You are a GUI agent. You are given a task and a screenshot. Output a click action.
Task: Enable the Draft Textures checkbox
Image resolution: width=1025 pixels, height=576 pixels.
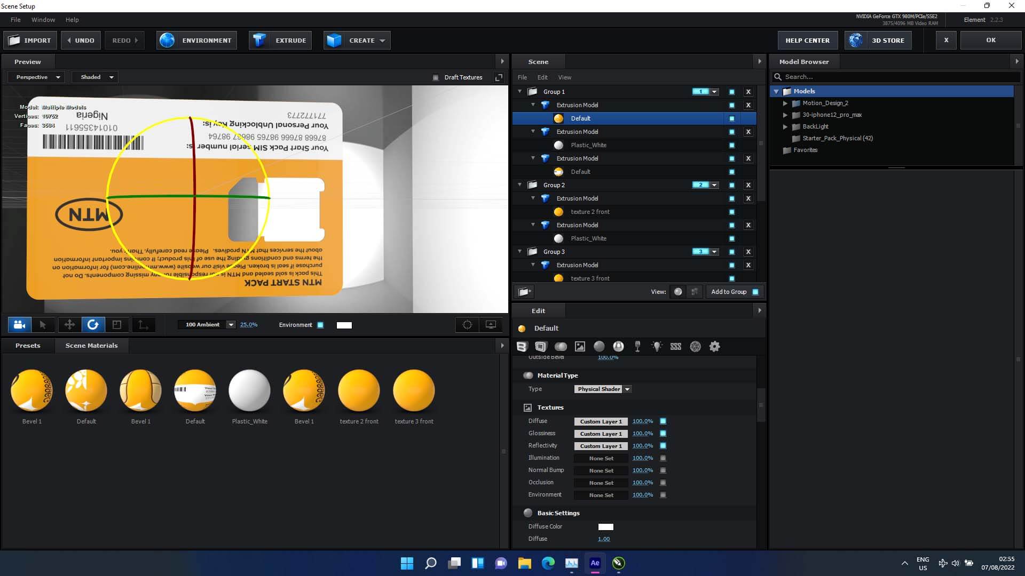click(x=436, y=77)
